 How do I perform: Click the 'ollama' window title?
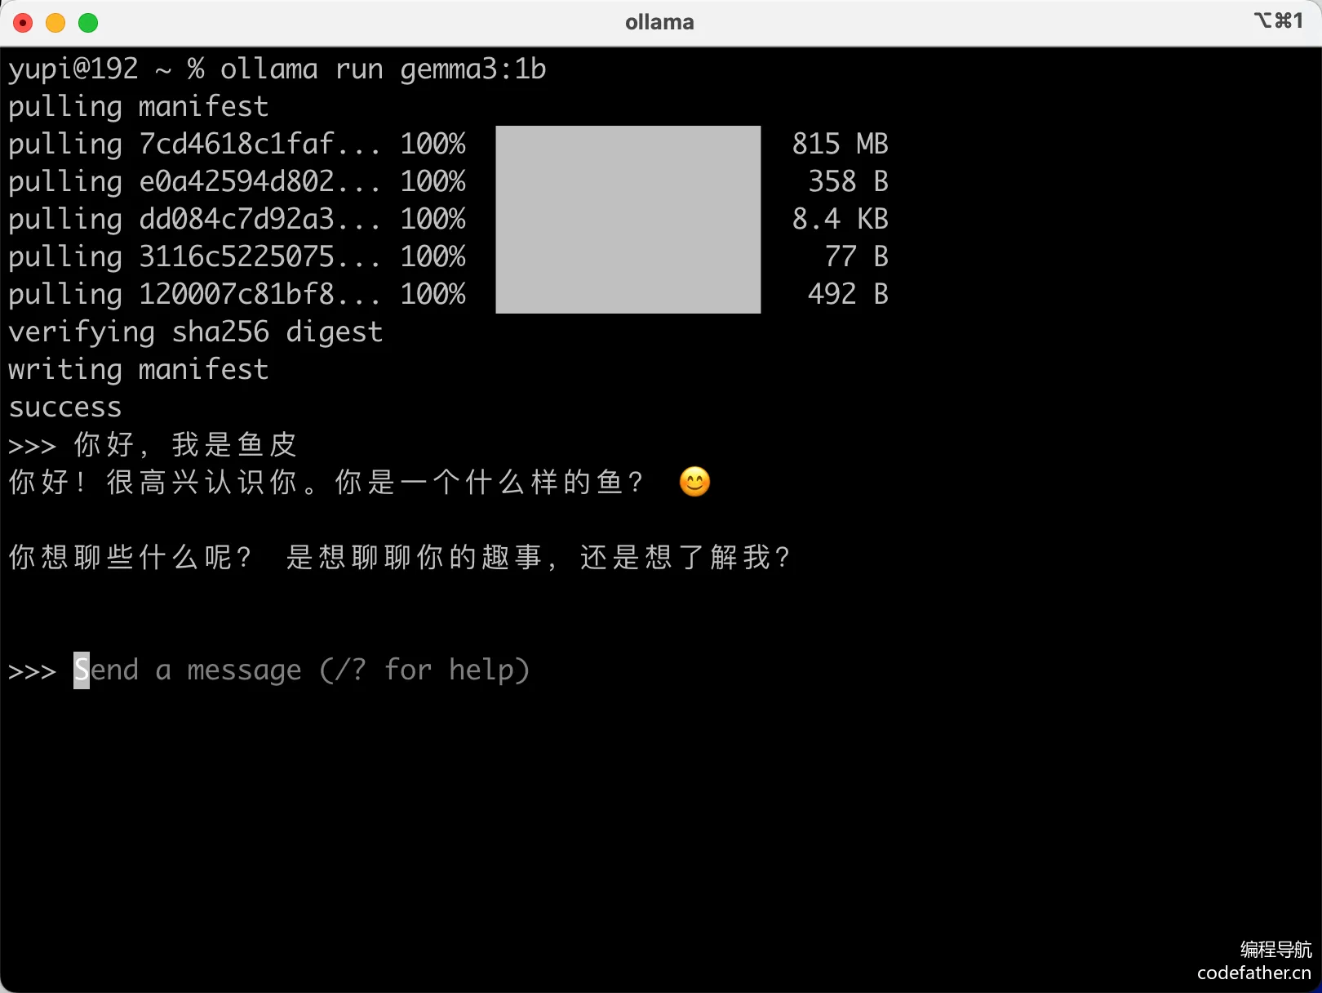(659, 22)
